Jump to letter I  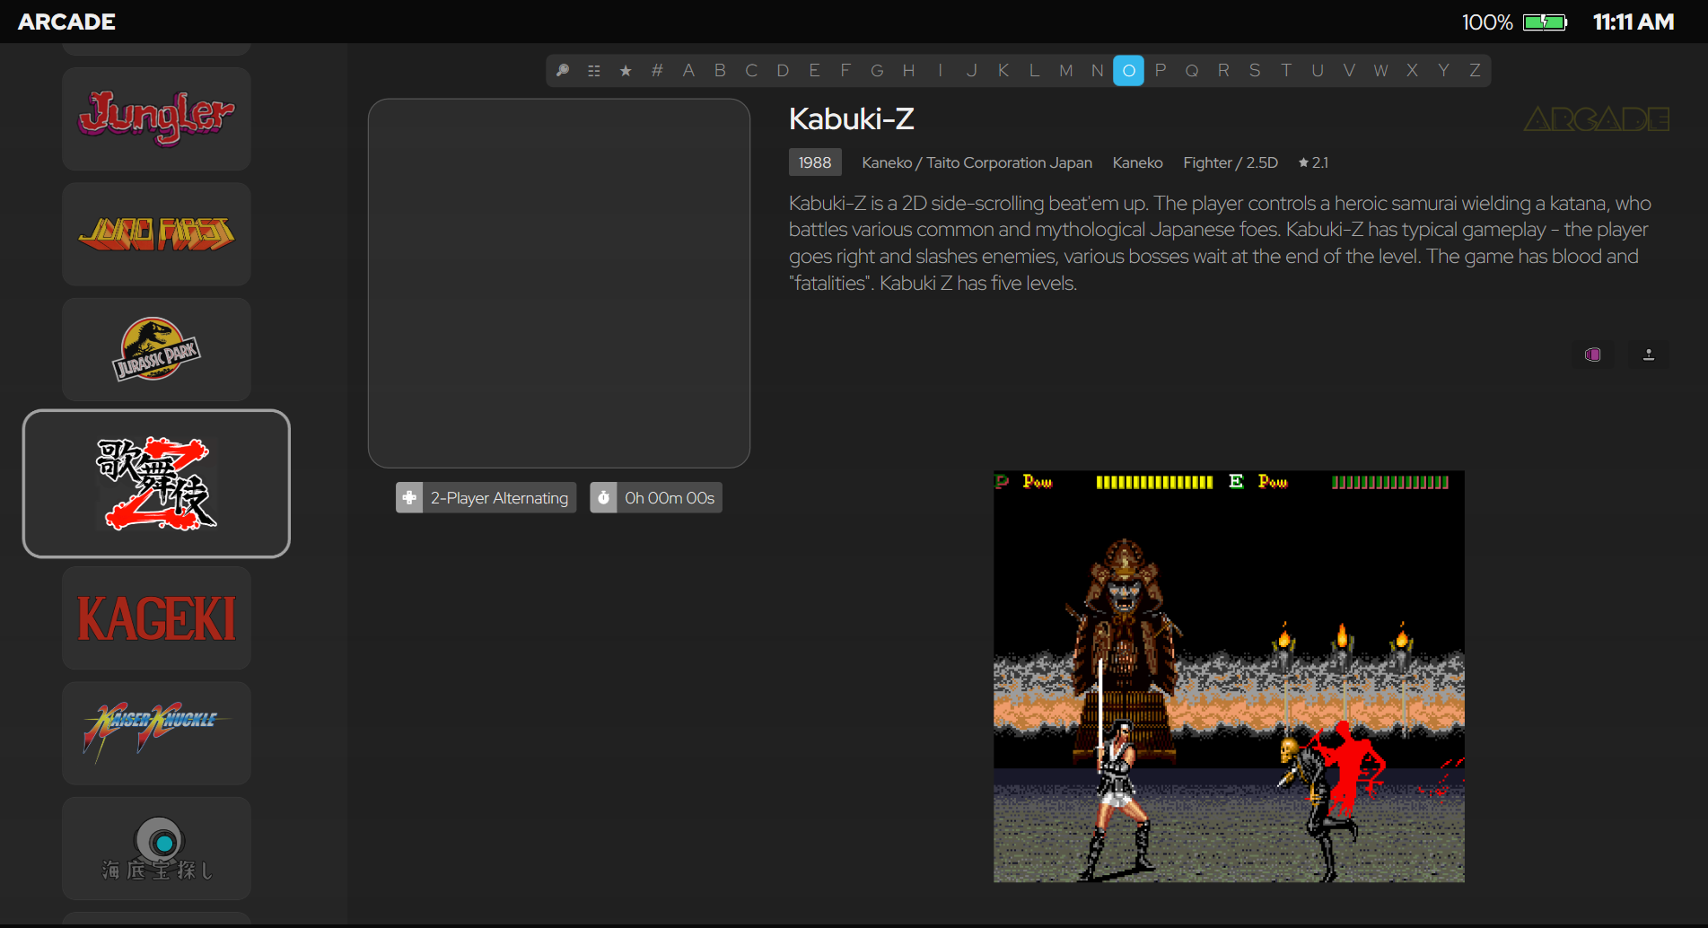coord(940,71)
